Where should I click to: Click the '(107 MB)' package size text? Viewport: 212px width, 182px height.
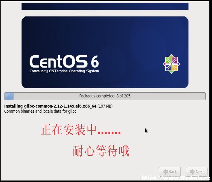(x=105, y=106)
